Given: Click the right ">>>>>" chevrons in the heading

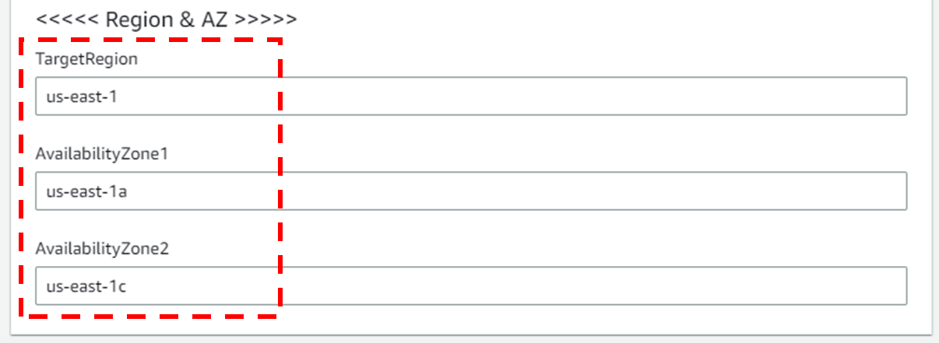Looking at the screenshot, I should (x=266, y=19).
